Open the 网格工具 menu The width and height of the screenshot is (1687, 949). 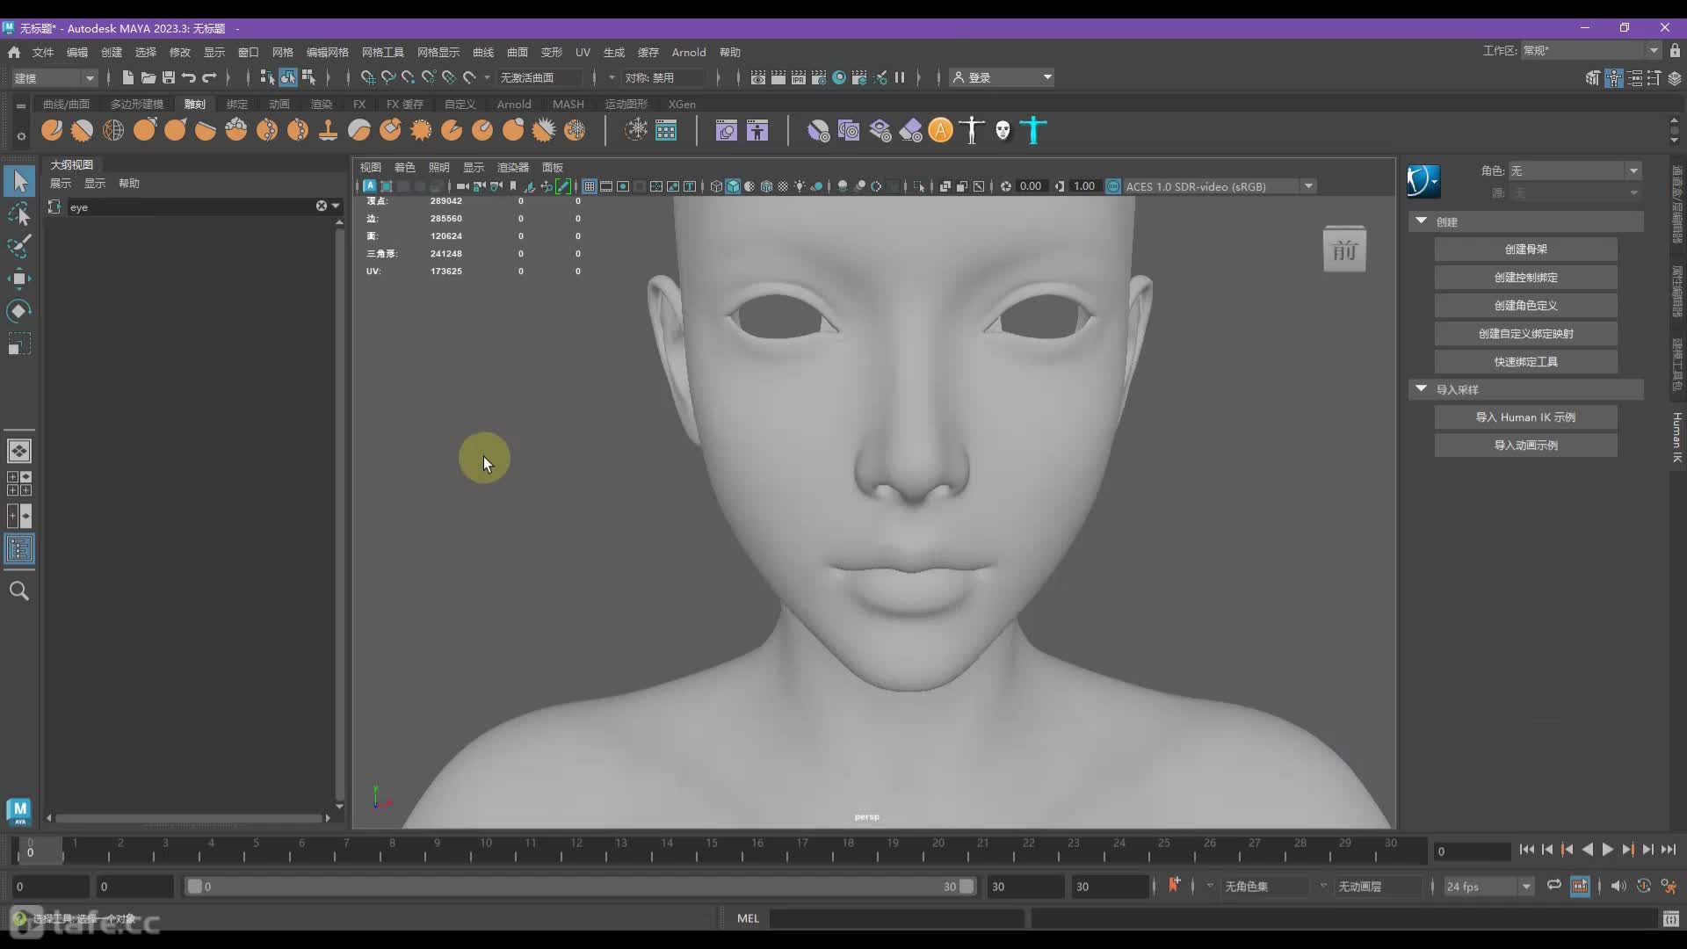[x=383, y=53]
